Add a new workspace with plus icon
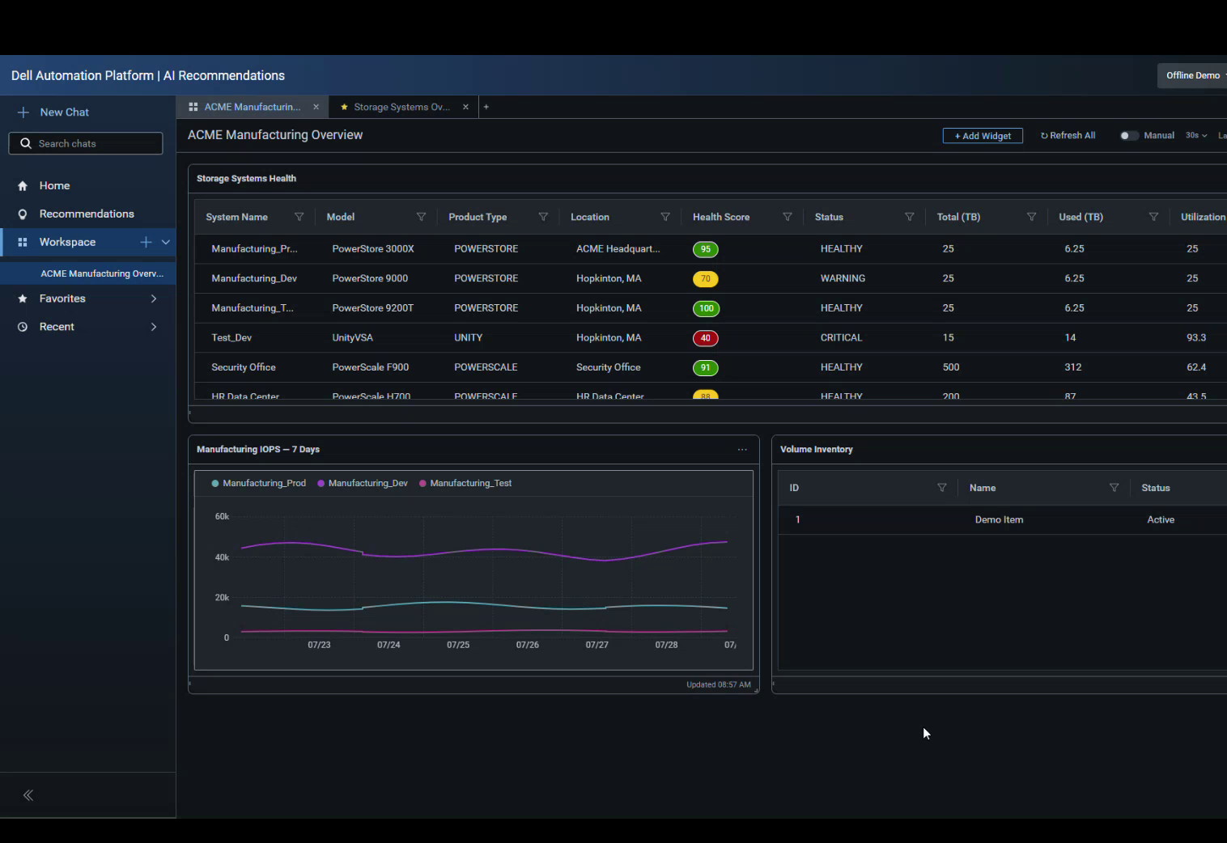1227x843 pixels. [x=146, y=242]
